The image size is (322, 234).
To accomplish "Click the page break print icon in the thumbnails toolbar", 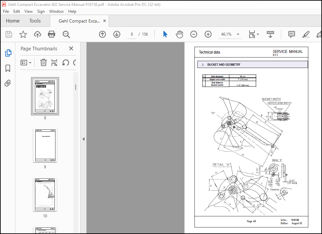I will click(x=54, y=62).
